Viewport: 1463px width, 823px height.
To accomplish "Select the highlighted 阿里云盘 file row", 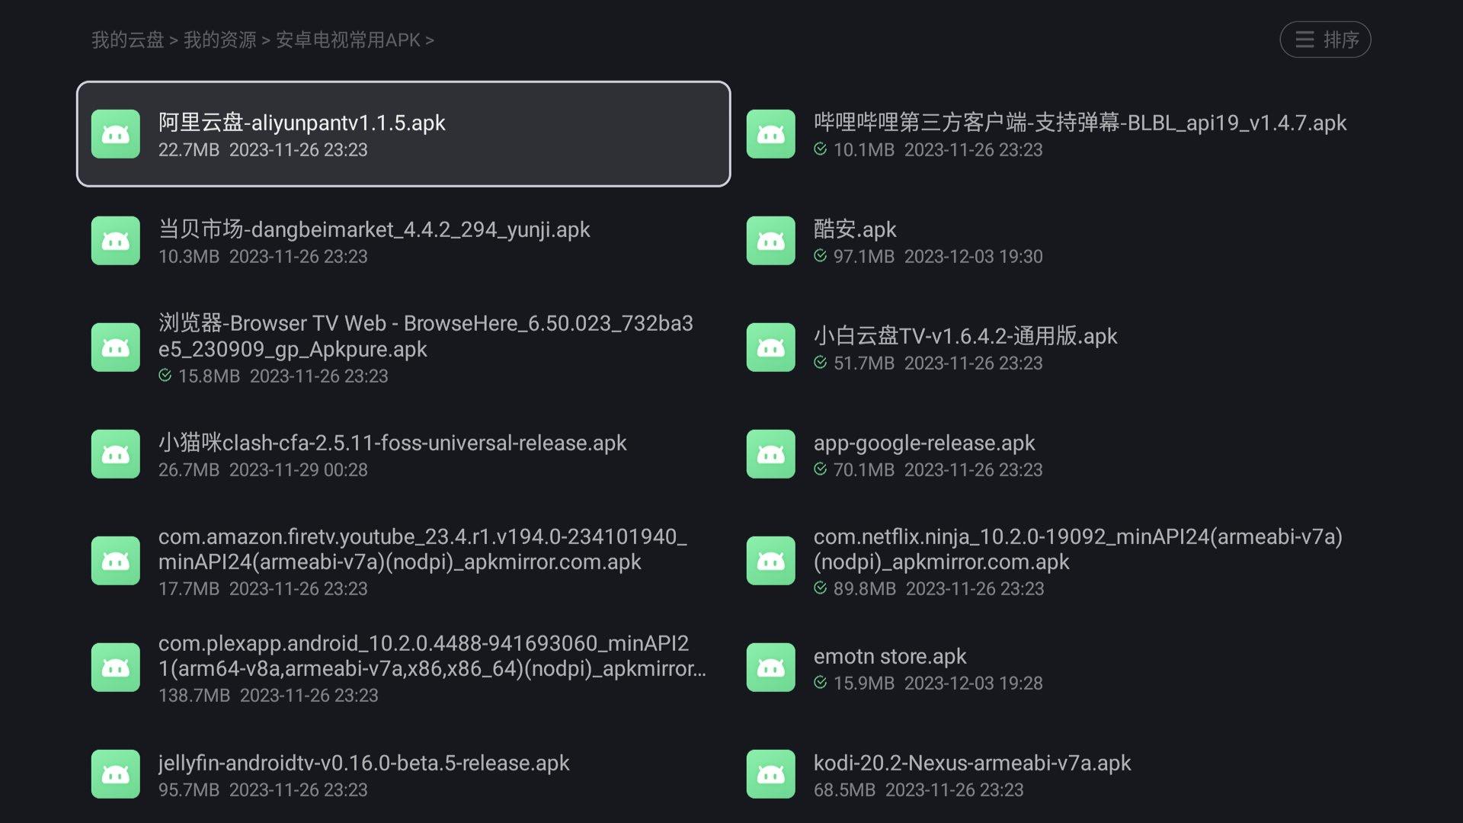I will [402, 133].
